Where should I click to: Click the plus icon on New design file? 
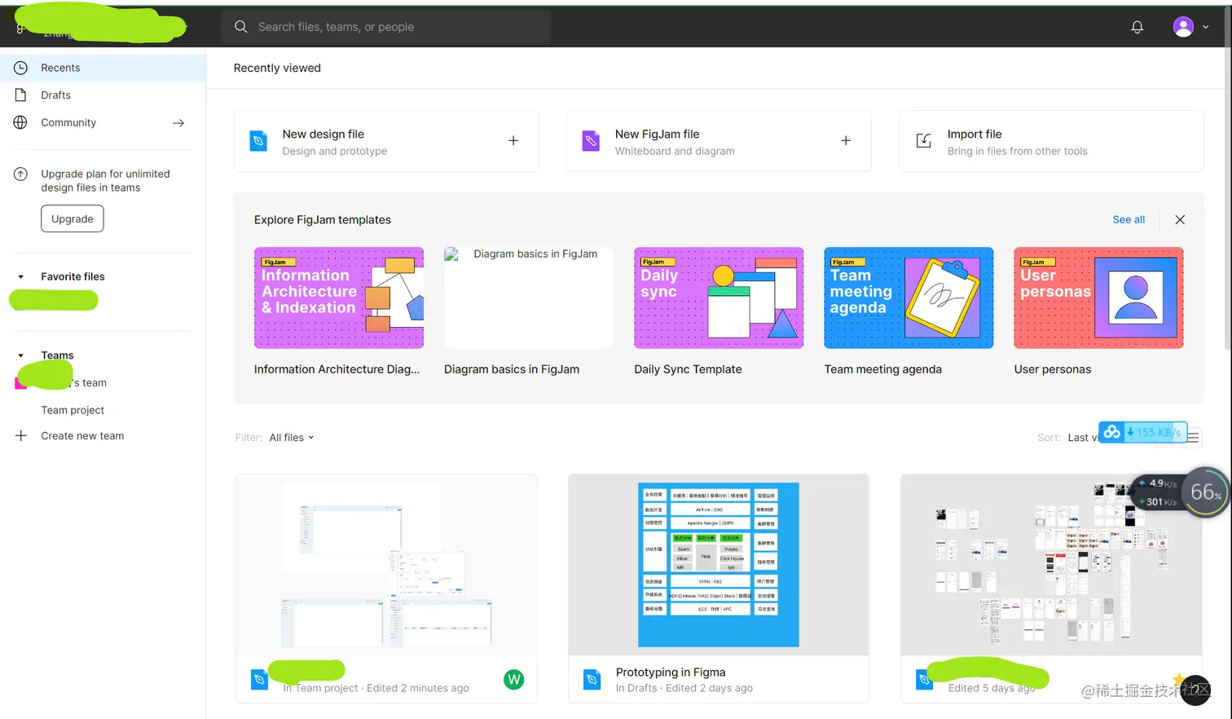513,141
